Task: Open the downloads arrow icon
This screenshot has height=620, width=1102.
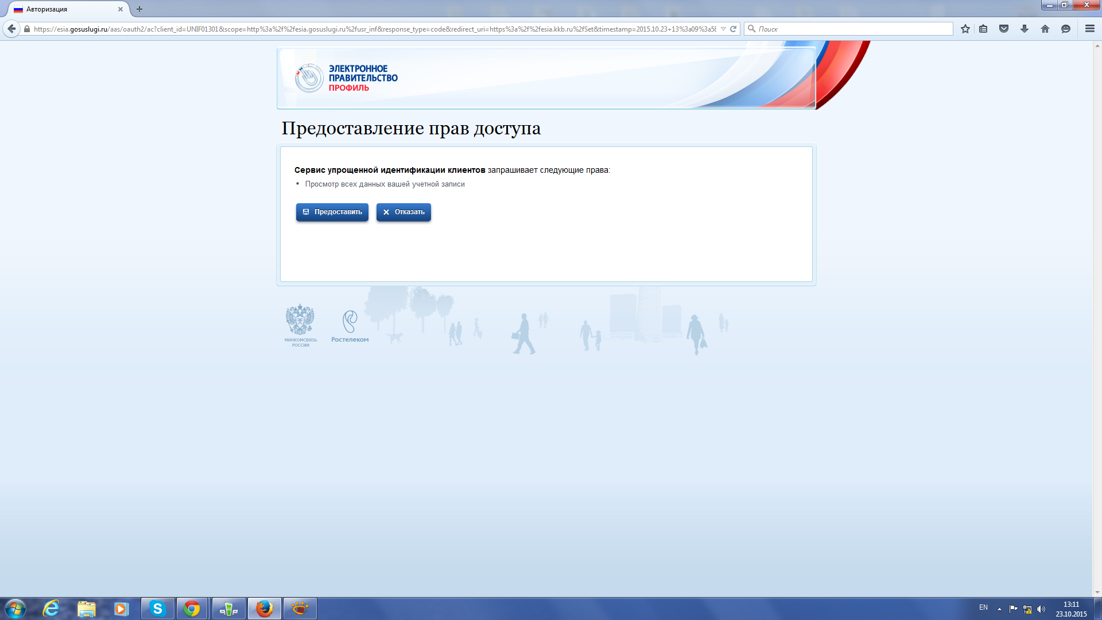Action: pyautogui.click(x=1025, y=29)
